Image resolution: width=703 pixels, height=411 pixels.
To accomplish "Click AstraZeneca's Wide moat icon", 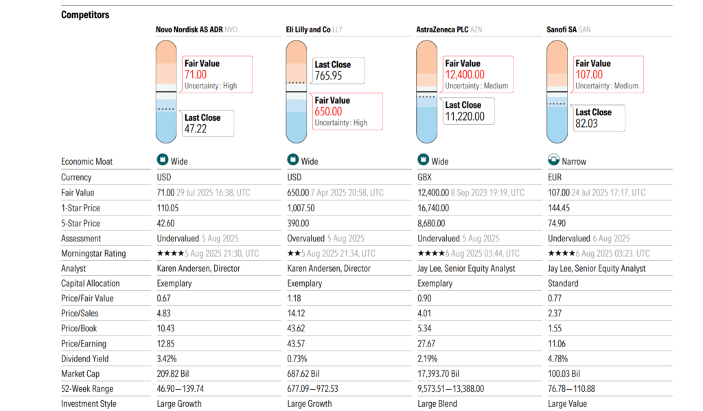I will pyautogui.click(x=423, y=161).
